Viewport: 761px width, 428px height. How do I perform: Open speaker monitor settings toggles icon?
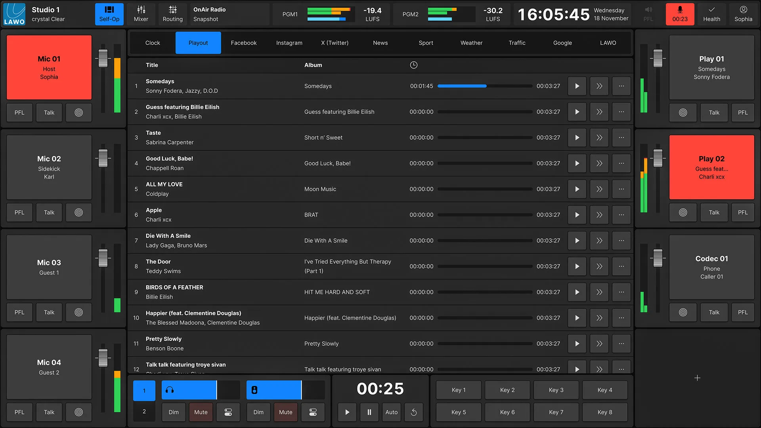313,412
